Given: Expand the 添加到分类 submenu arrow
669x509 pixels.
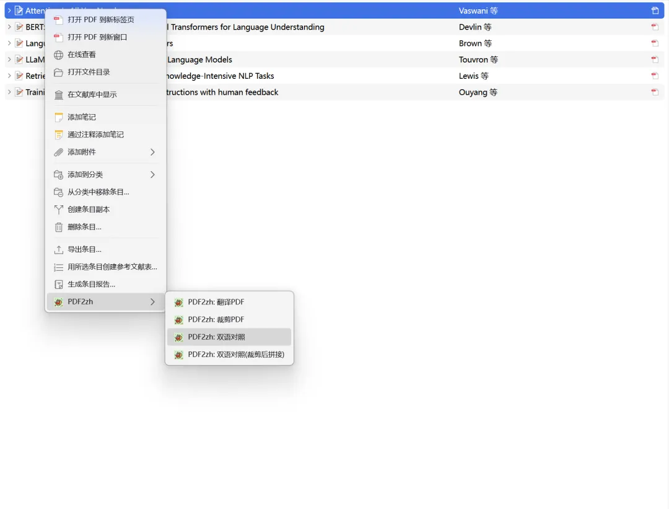Looking at the screenshot, I should click(x=152, y=175).
